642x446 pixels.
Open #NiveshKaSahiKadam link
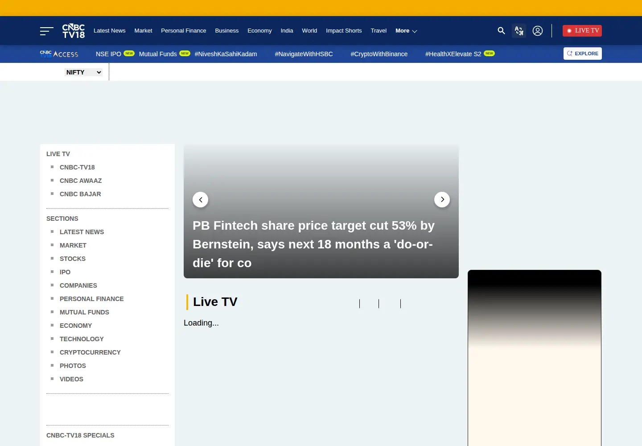pos(226,54)
